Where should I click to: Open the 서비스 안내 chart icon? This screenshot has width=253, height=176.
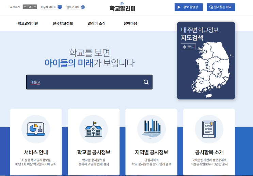point(36,129)
